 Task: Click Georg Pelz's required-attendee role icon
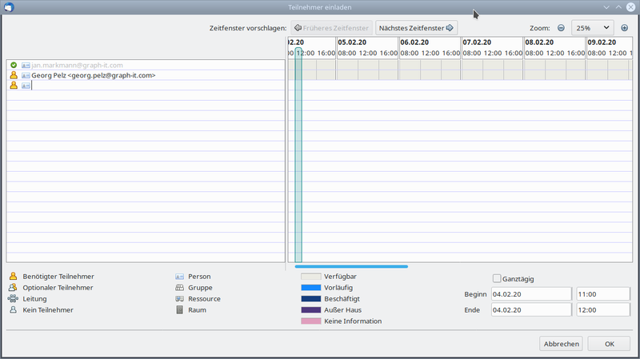click(x=13, y=75)
